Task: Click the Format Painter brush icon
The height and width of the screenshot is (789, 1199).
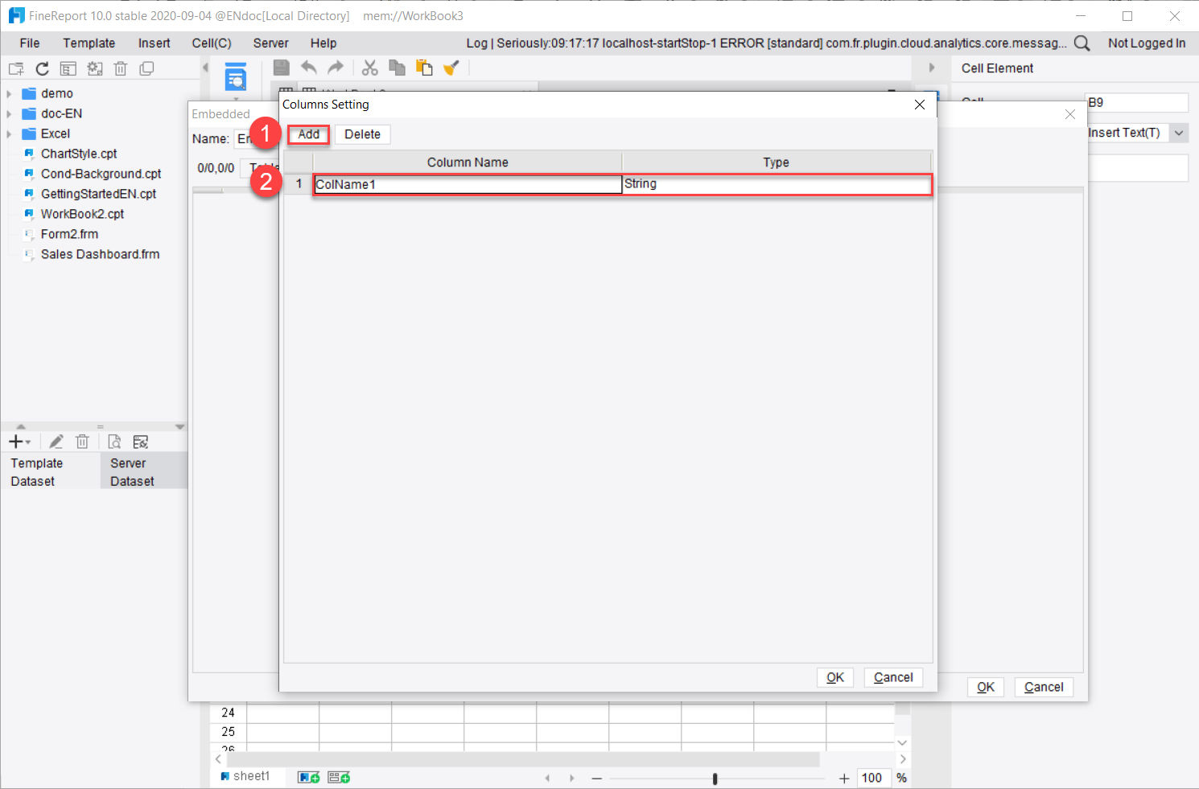Action: click(451, 68)
